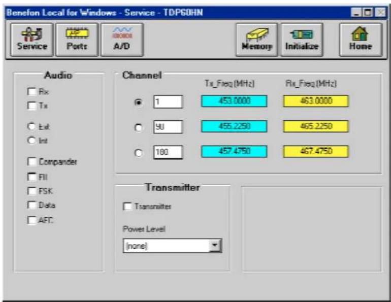
Task: Toggle the FII checkbox
Action: pyautogui.click(x=31, y=177)
